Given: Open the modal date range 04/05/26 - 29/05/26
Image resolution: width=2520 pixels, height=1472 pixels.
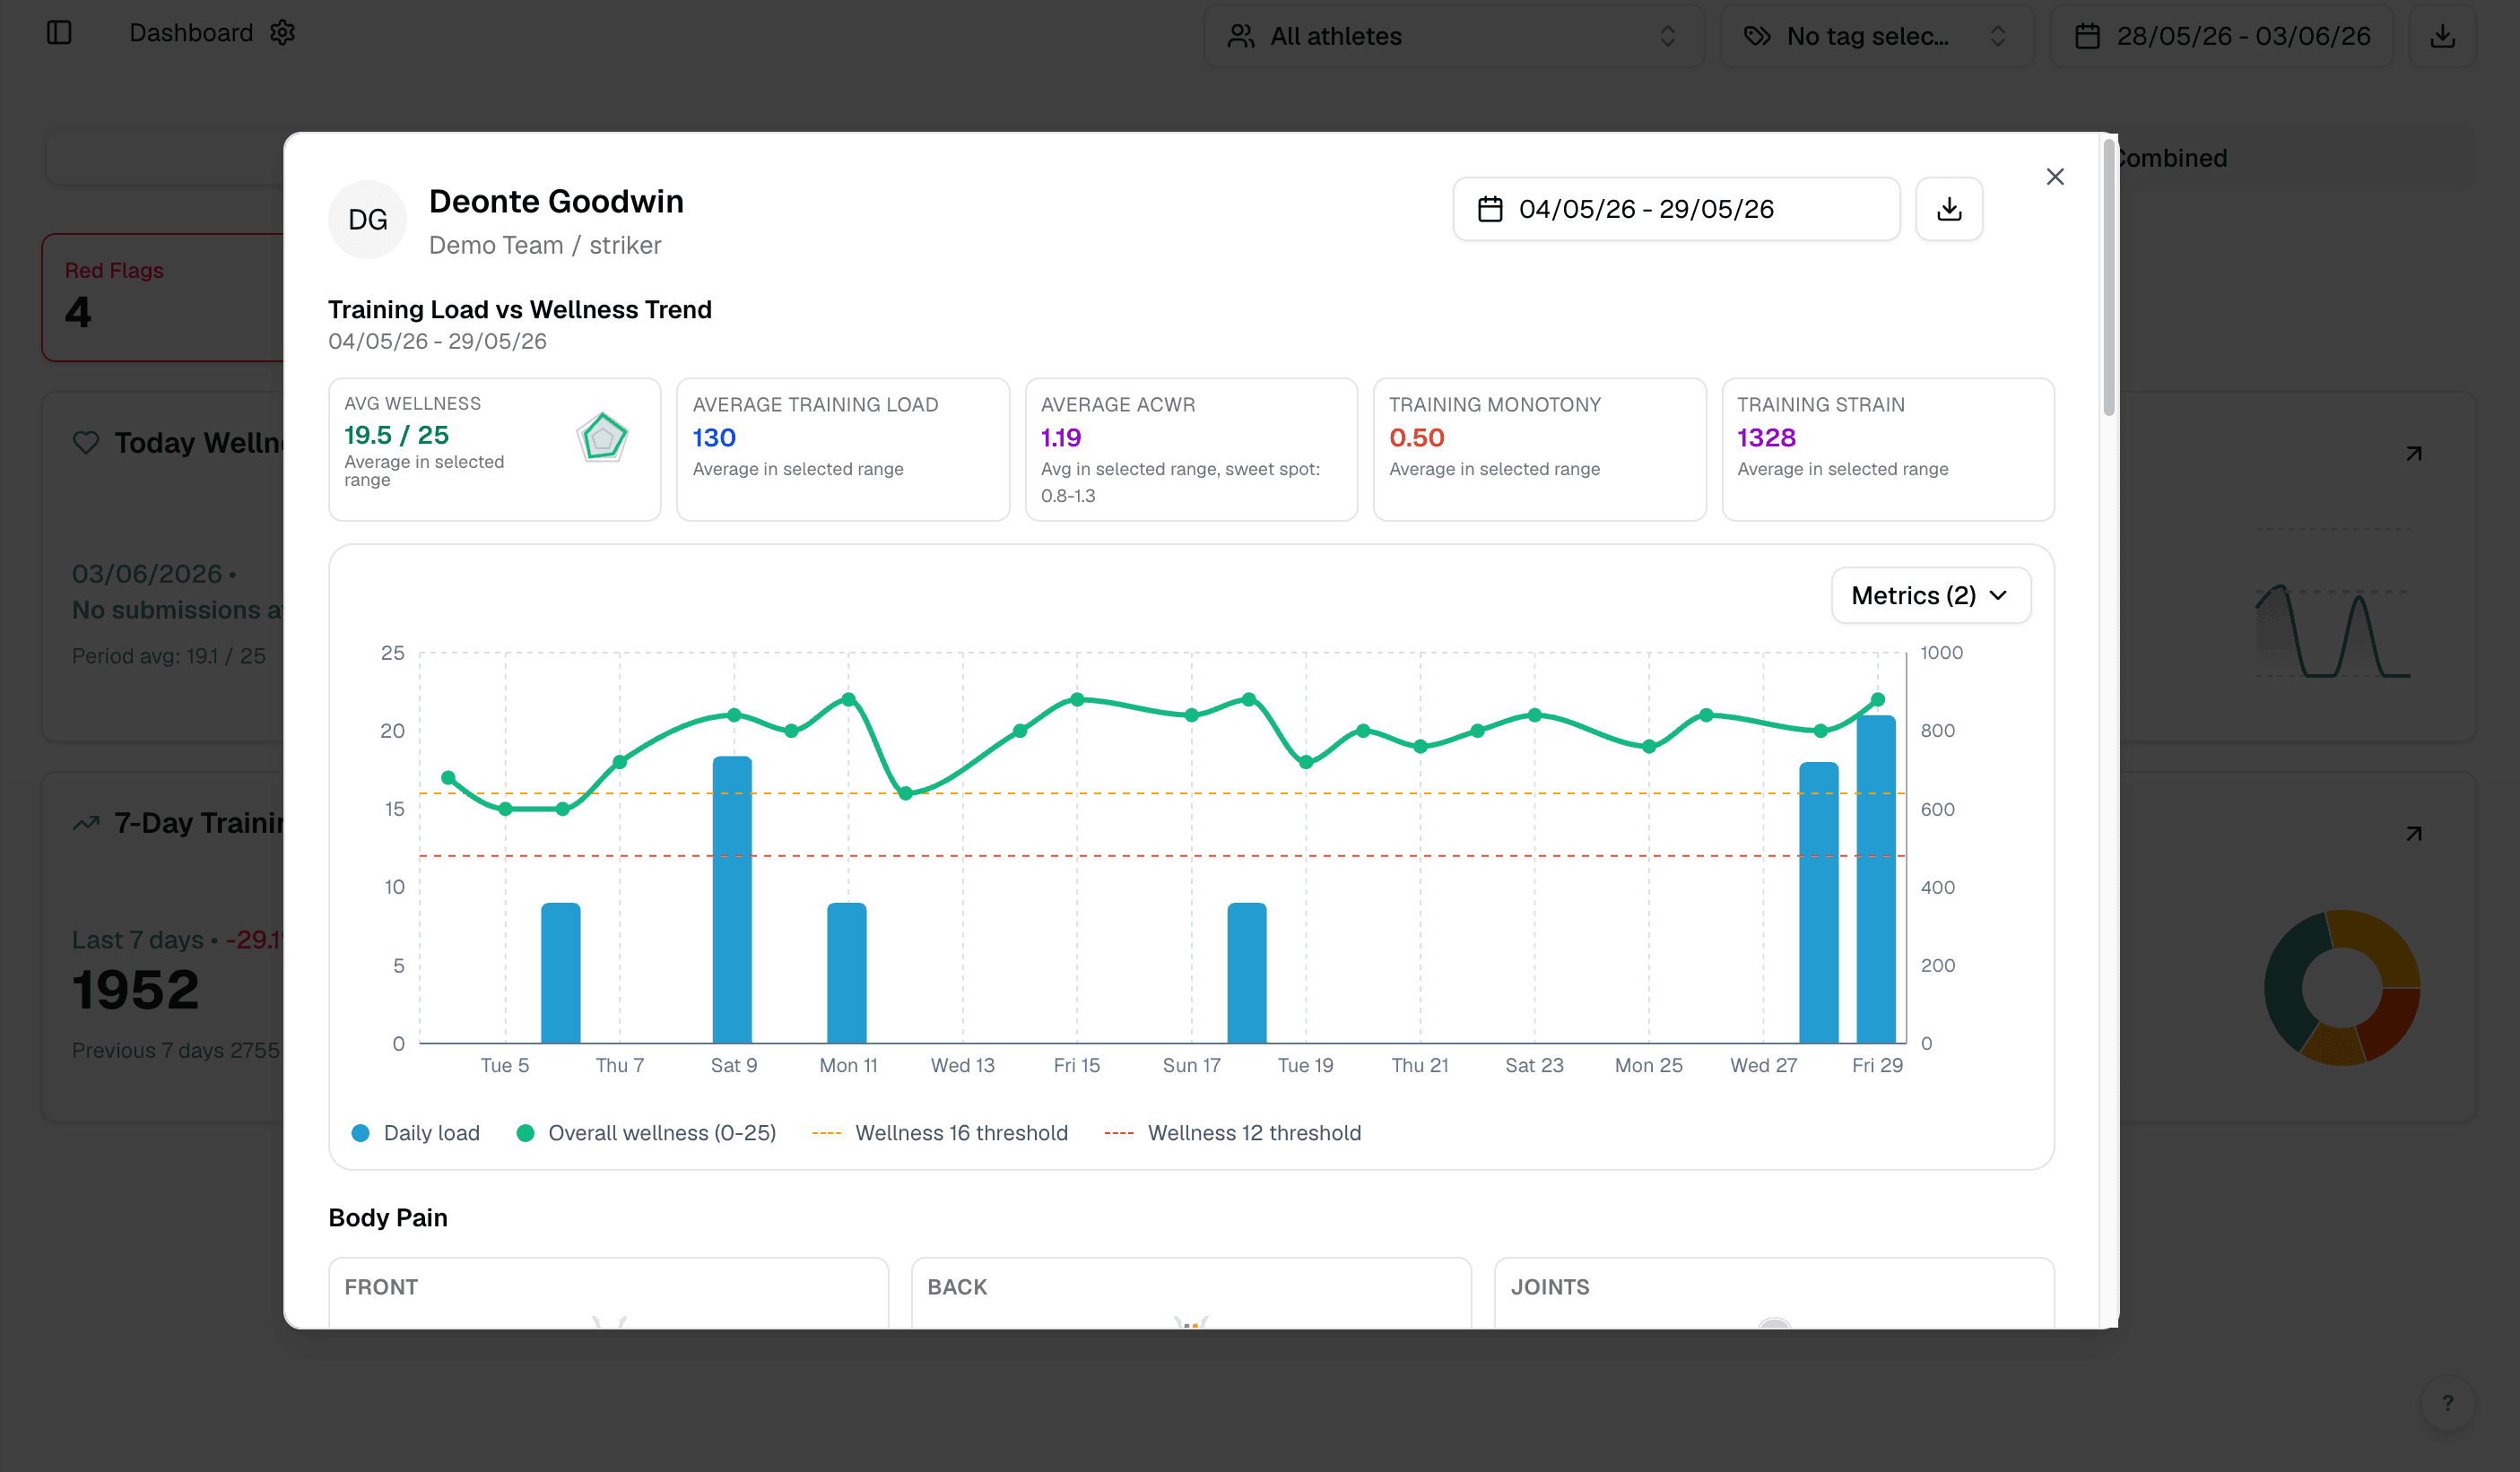Looking at the screenshot, I should (1676, 209).
